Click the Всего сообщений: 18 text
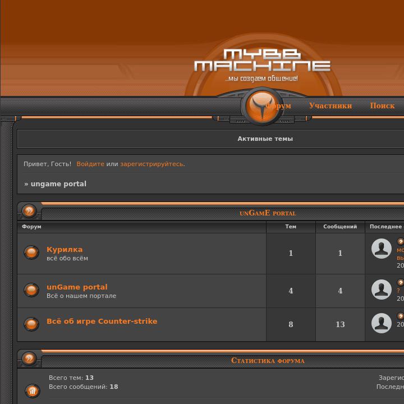This screenshot has height=404, width=404. 83,387
